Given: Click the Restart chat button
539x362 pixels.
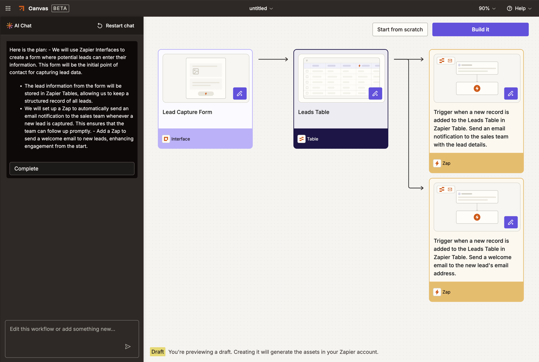Looking at the screenshot, I should (116, 26).
